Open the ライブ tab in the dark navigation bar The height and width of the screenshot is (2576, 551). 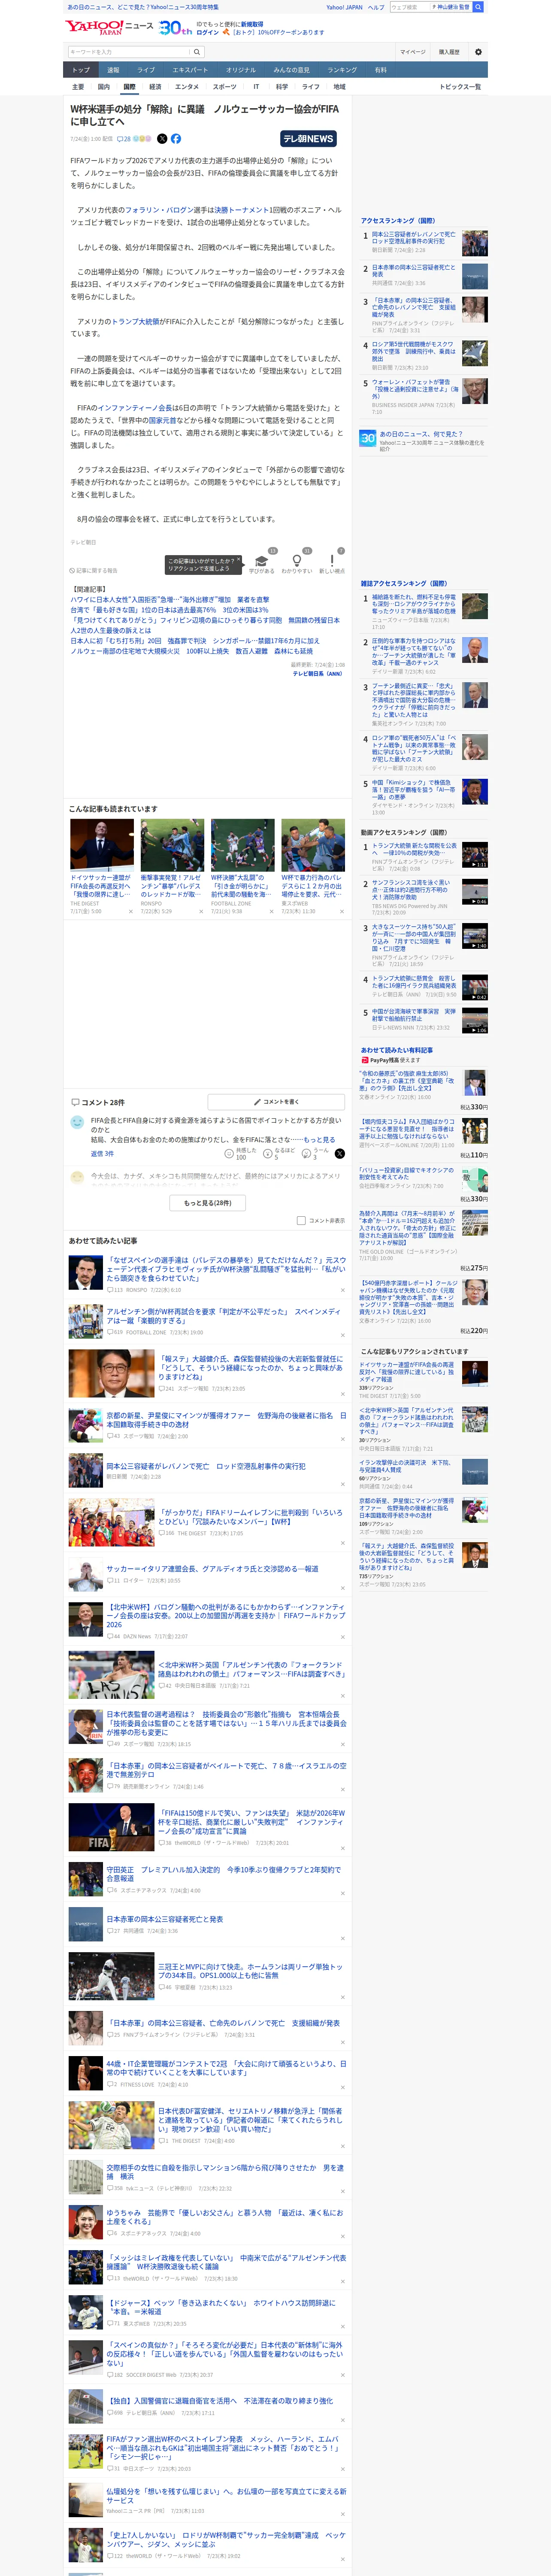click(146, 70)
